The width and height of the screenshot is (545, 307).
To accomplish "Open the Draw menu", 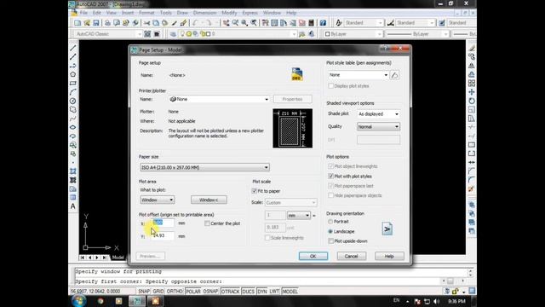I will pyautogui.click(x=182, y=13).
